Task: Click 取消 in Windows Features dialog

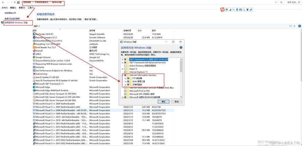Action: pos(176,101)
